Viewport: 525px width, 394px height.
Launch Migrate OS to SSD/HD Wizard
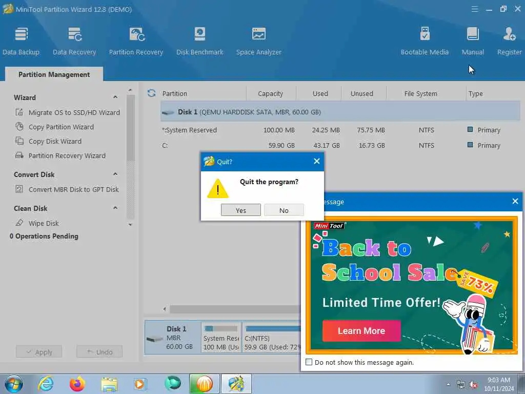pyautogui.click(x=74, y=112)
